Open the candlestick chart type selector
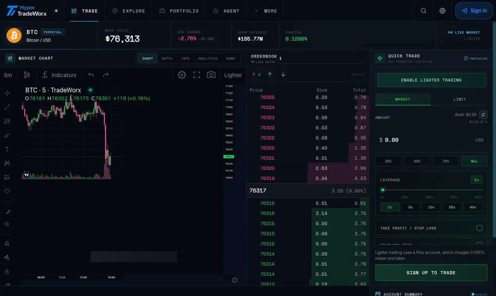This screenshot has width=496, height=296. pos(27,75)
